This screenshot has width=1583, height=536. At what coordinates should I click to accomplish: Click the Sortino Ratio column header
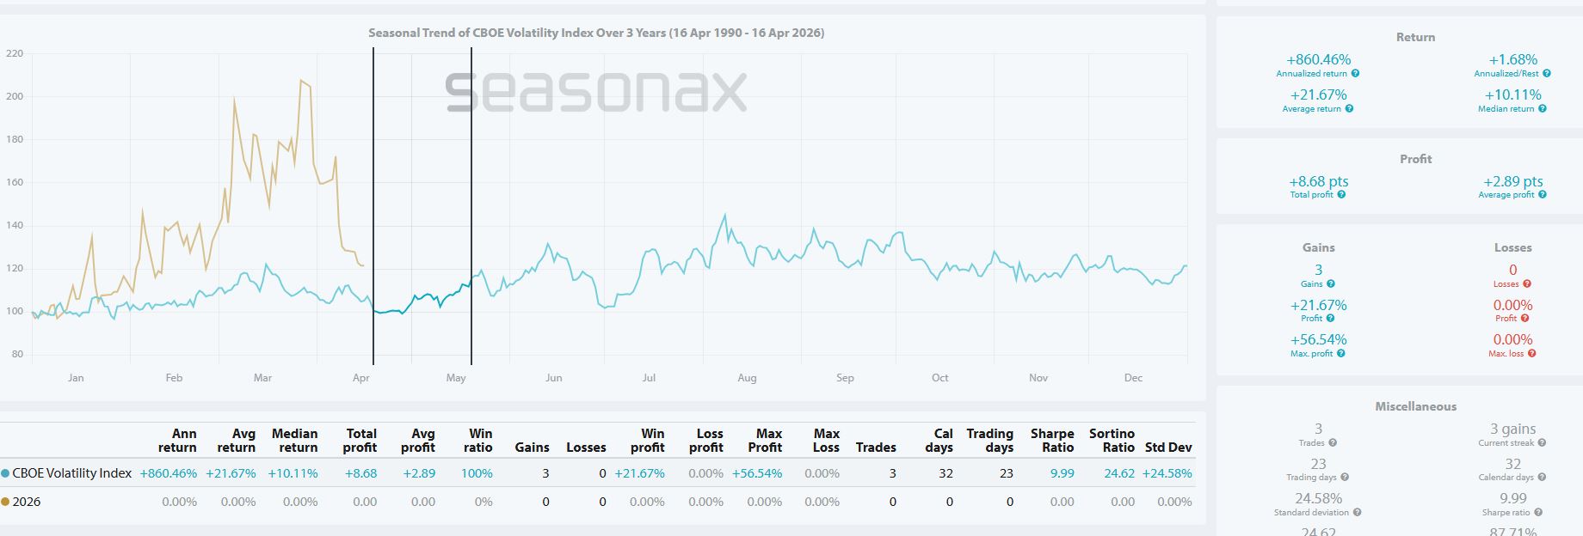coord(1112,441)
